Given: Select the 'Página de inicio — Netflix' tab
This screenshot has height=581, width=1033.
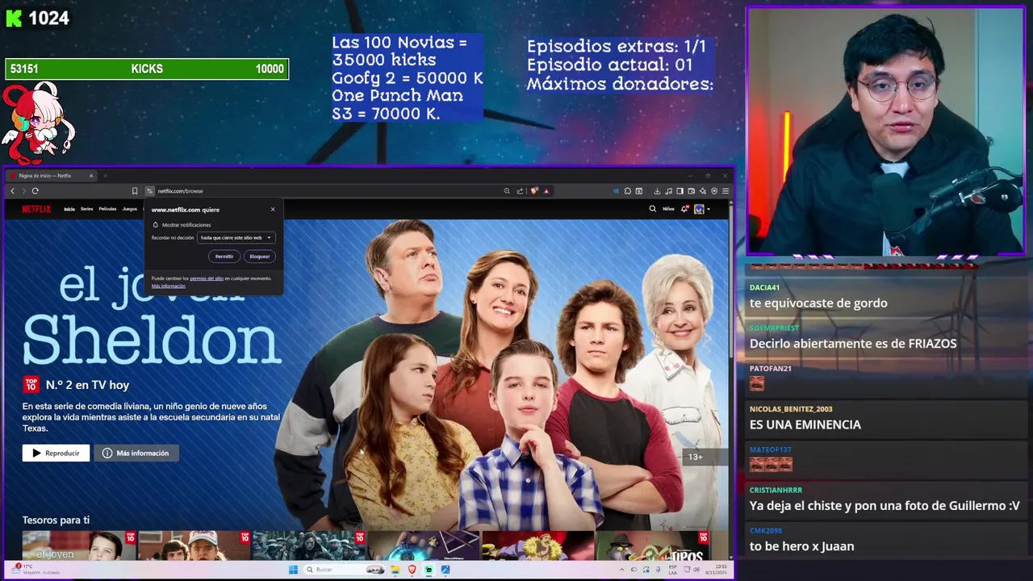Looking at the screenshot, I should tap(49, 175).
